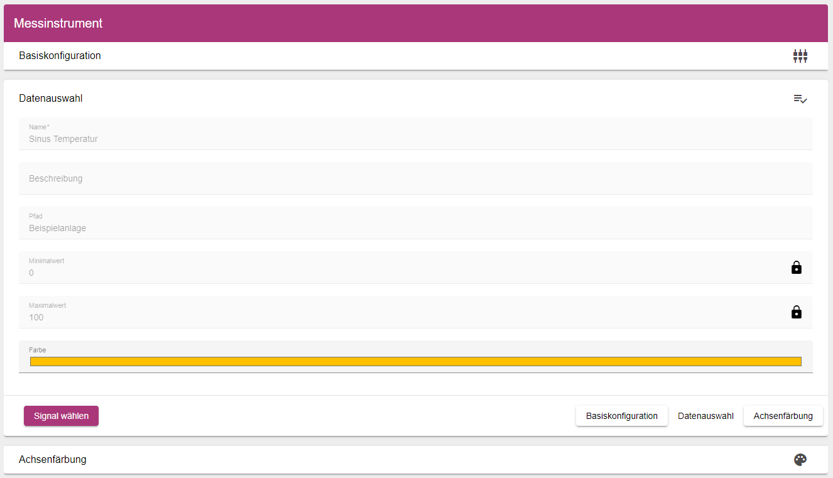Click the Name field with Sinus Temperatur
Screen dimensions: 833x478
tap(402, 139)
